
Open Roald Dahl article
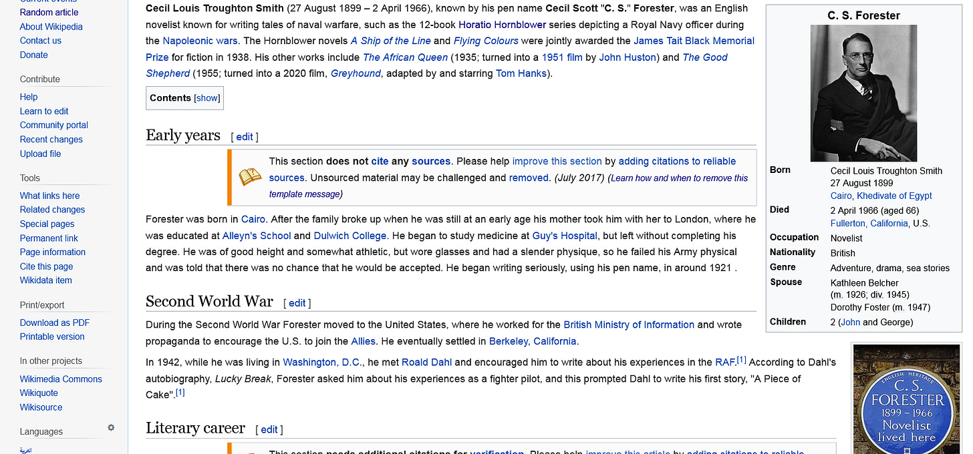click(x=426, y=363)
